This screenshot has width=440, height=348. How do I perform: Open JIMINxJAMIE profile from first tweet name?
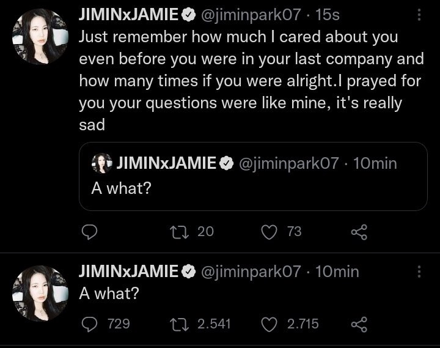coord(128,15)
